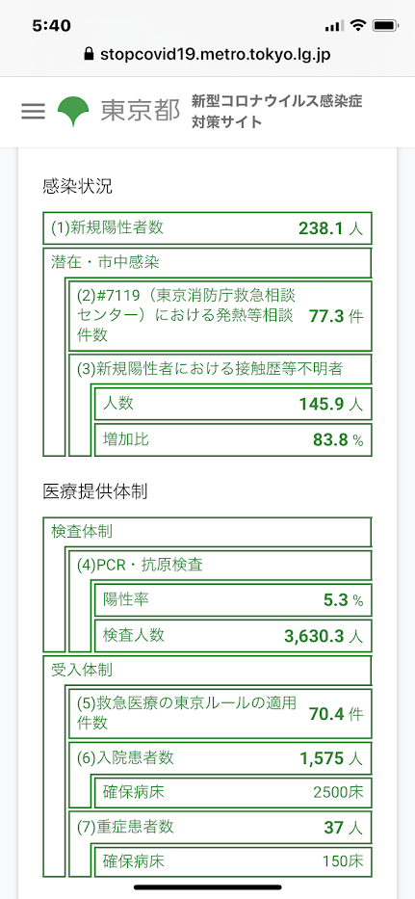Tap the stopcovid19.metro.tokyo.lg.jp address field
Screen dimensions: 415x899
pos(208,54)
